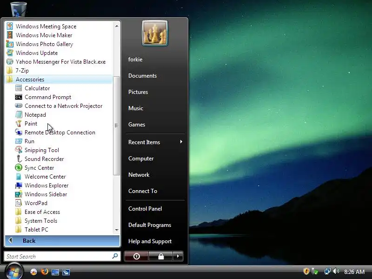Click the Show Desktop quick launch icon

(55, 272)
